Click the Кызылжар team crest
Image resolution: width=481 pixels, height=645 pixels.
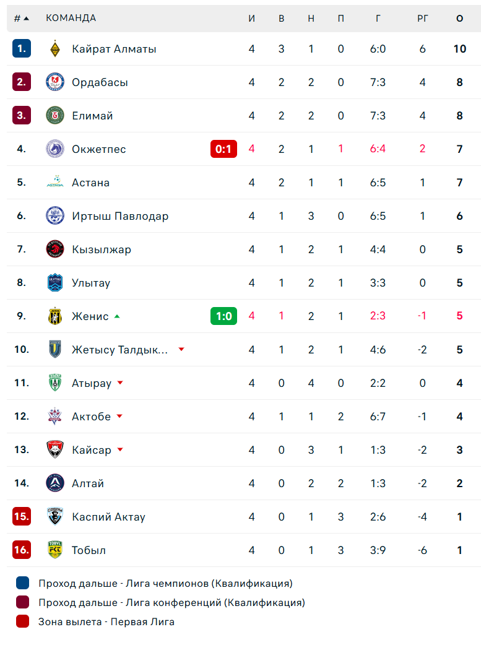pyautogui.click(x=55, y=249)
